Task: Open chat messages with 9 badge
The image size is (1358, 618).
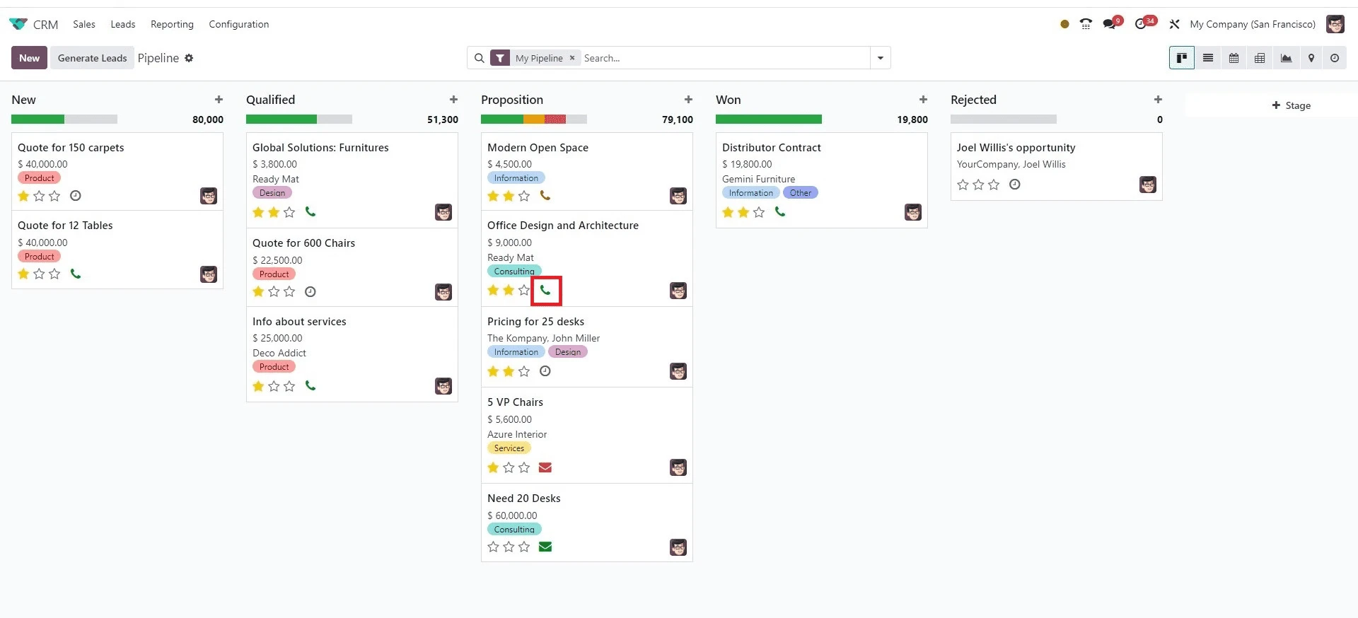Action: 1110,24
